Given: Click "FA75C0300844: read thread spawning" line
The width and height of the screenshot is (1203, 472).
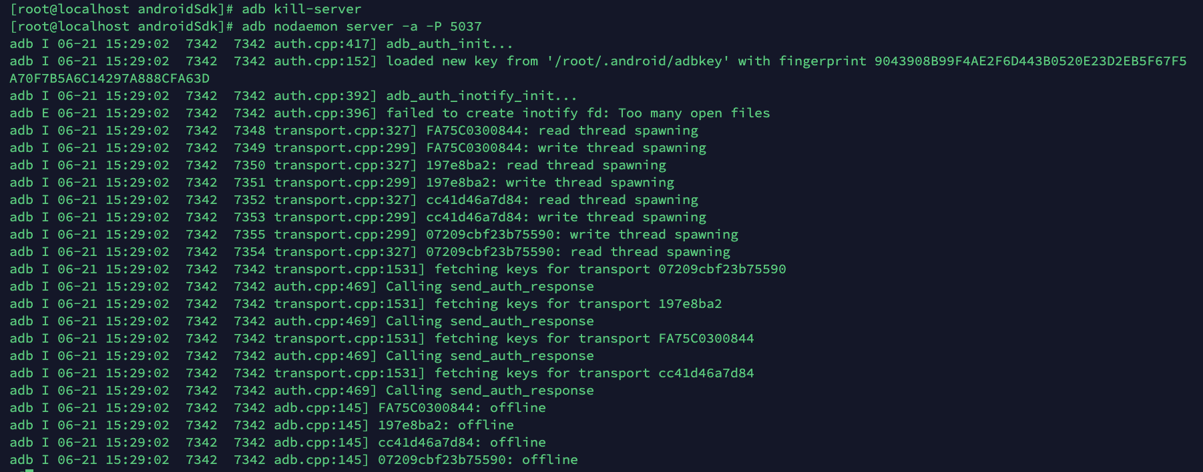Looking at the screenshot, I should (562, 131).
